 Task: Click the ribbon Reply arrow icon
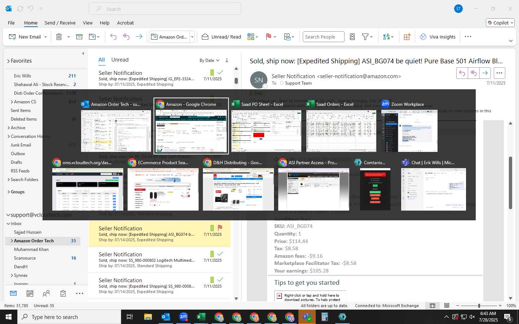[x=113, y=37]
